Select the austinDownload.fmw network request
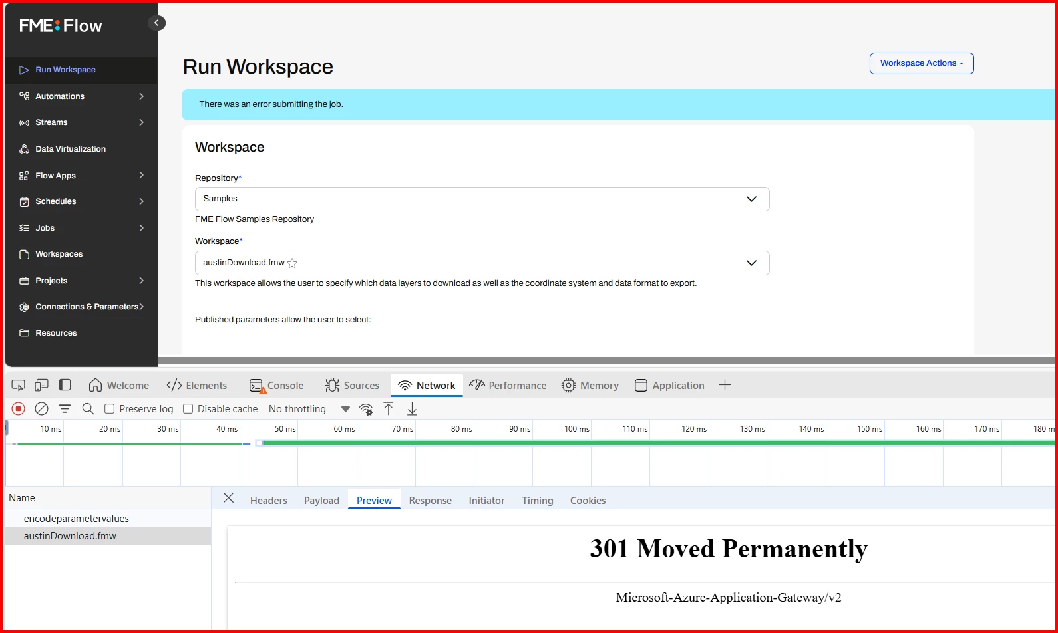 coord(108,536)
